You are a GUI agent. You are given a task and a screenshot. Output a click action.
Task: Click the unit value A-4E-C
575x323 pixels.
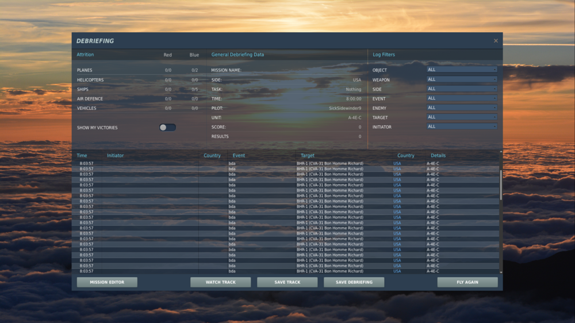pyautogui.click(x=355, y=118)
